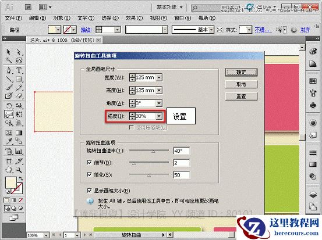Click the detail value 2 input field
322x240 pixels.
coord(182,163)
